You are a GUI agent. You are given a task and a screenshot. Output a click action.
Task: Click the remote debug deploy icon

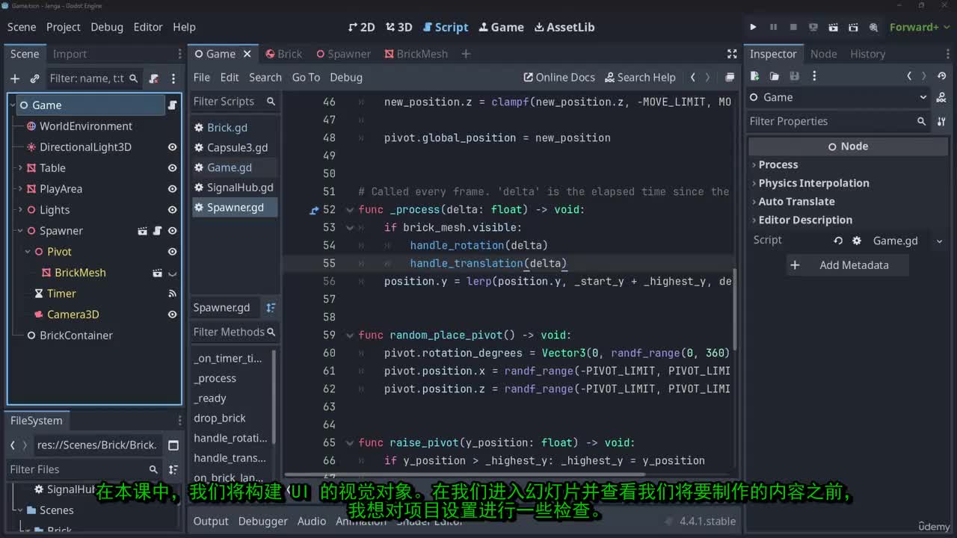[x=813, y=27]
